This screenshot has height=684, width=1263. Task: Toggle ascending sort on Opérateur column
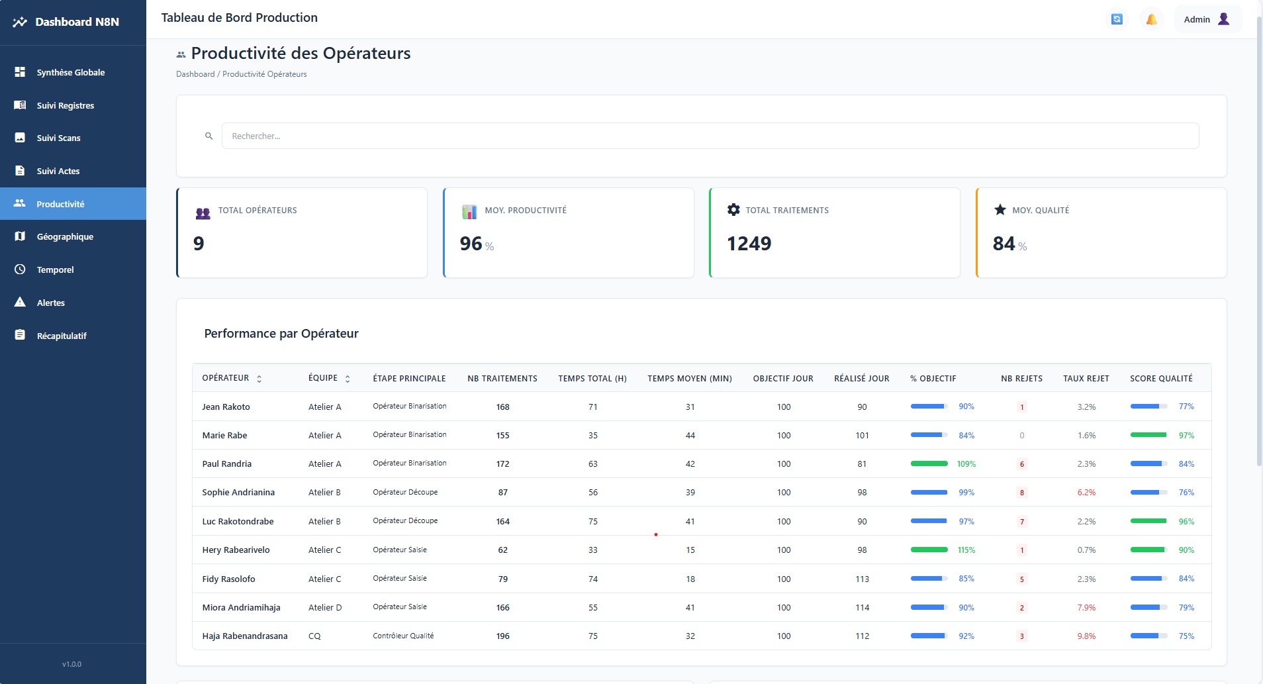pos(259,378)
